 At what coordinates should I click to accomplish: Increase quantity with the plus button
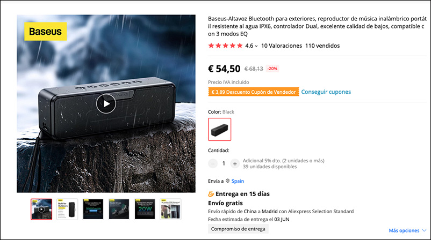(x=235, y=163)
